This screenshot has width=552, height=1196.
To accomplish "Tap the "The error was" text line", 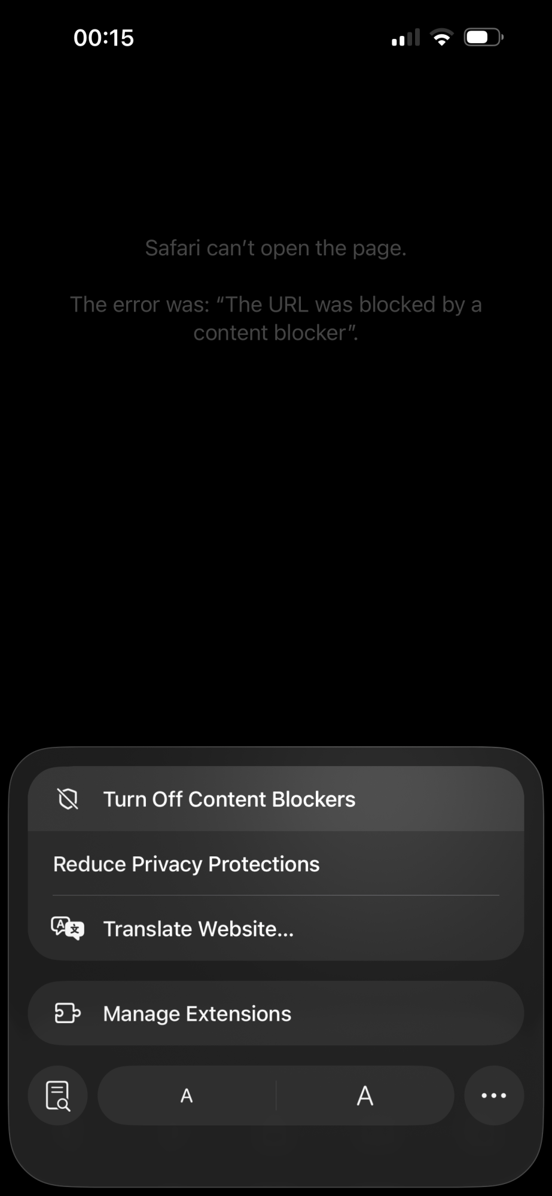I will [x=276, y=304].
